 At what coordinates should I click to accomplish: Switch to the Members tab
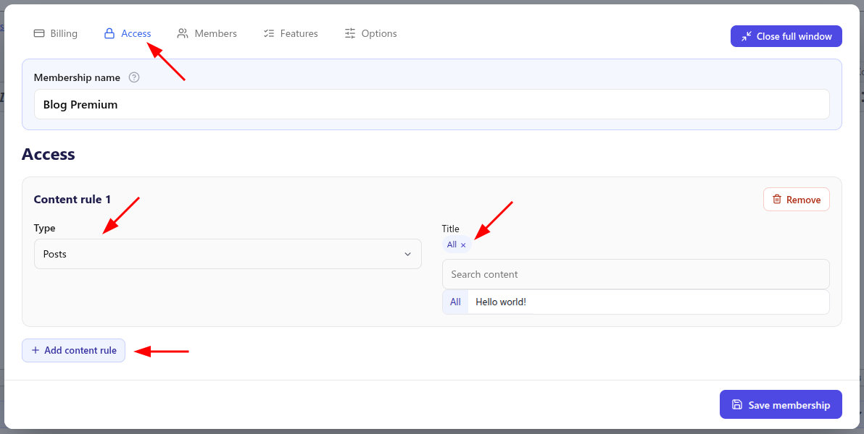point(207,33)
